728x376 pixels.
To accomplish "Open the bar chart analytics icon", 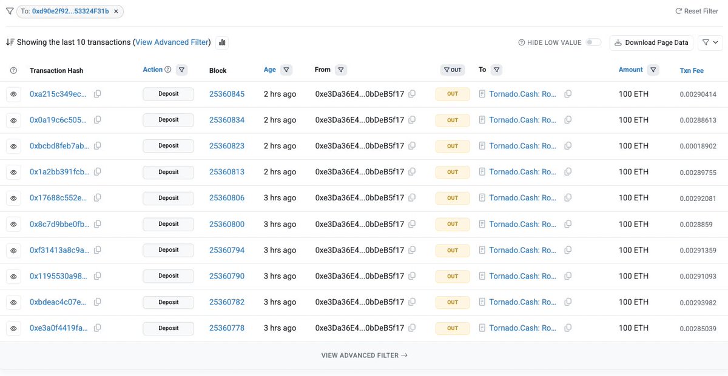I will [x=222, y=42].
